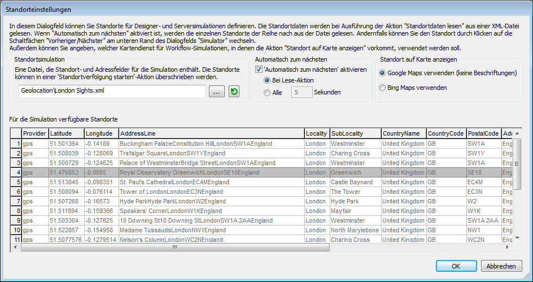Screen dimensions: 533x282
Task: Click the horizontal scrollbar thumb
Action: [x=175, y=247]
